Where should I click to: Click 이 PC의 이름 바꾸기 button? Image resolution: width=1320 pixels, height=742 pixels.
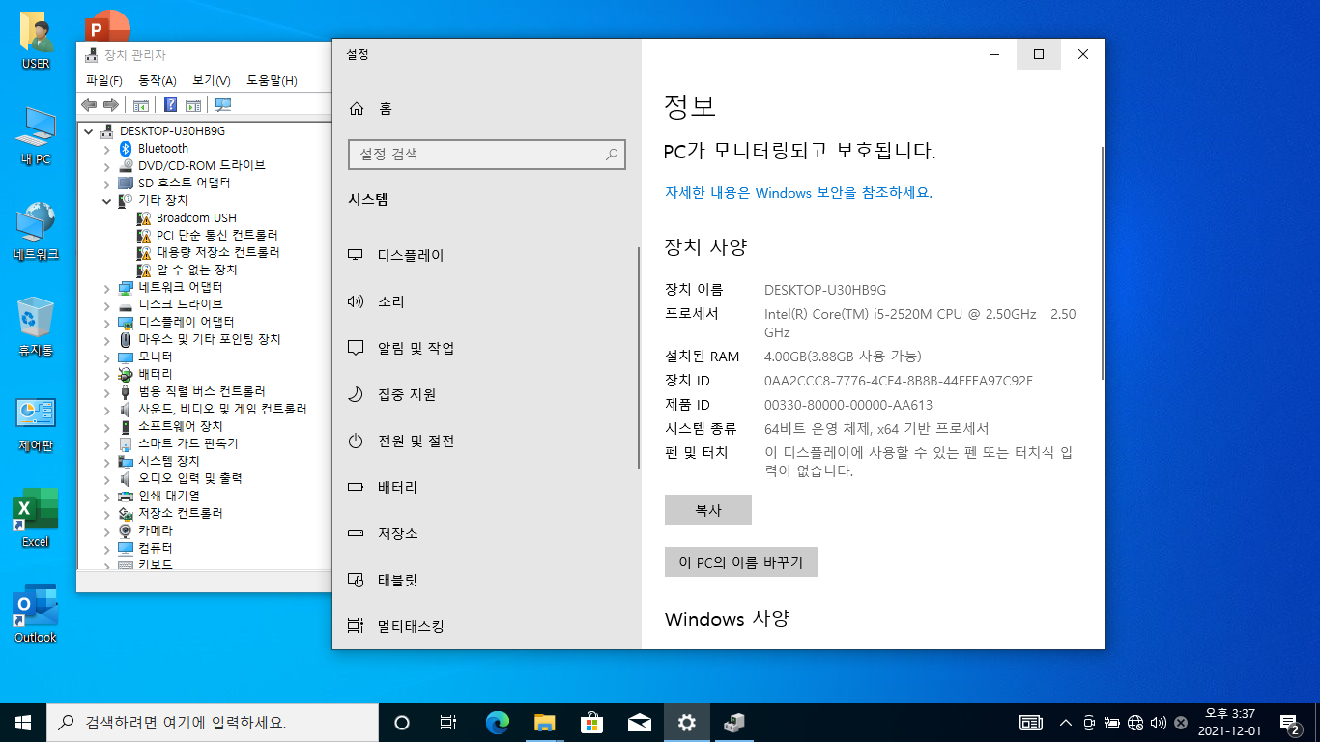pyautogui.click(x=741, y=562)
